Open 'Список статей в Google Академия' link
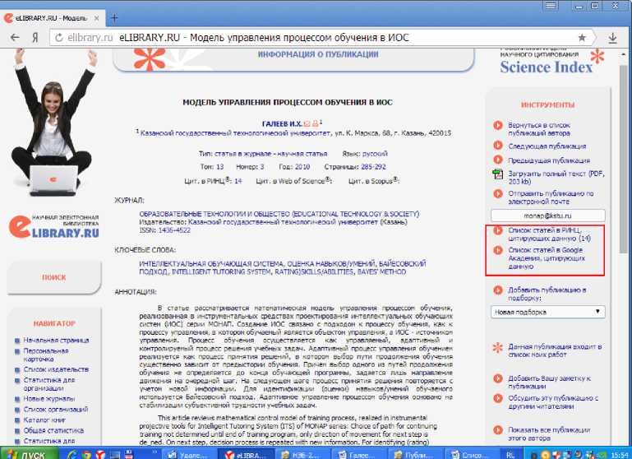Viewport: 632px width, 459px height. 547,258
